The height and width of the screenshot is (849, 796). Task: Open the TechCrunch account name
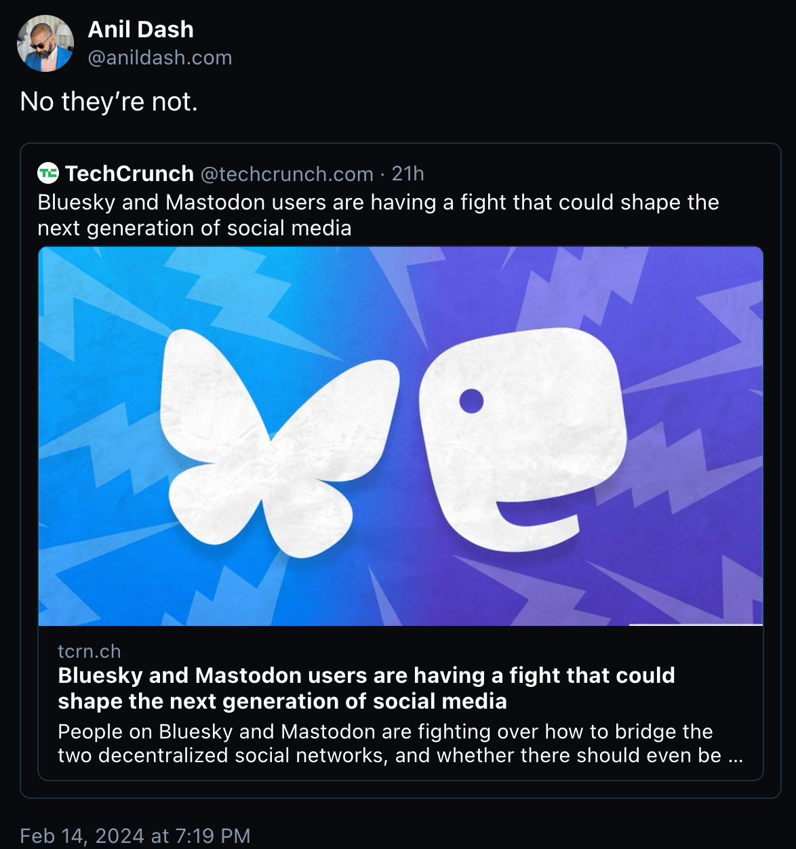[130, 174]
